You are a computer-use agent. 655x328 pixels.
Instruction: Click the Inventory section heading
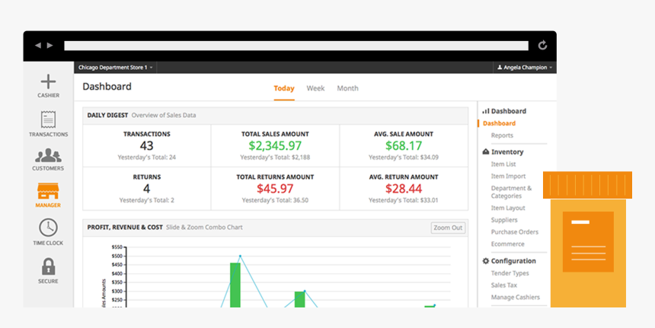[507, 152]
